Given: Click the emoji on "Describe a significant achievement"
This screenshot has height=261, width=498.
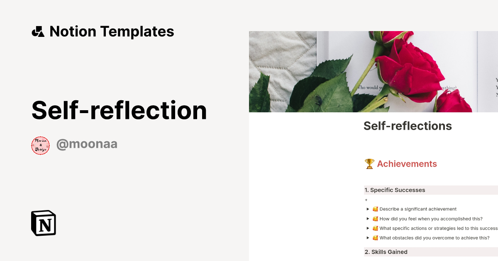Looking at the screenshot, I should click(x=375, y=209).
